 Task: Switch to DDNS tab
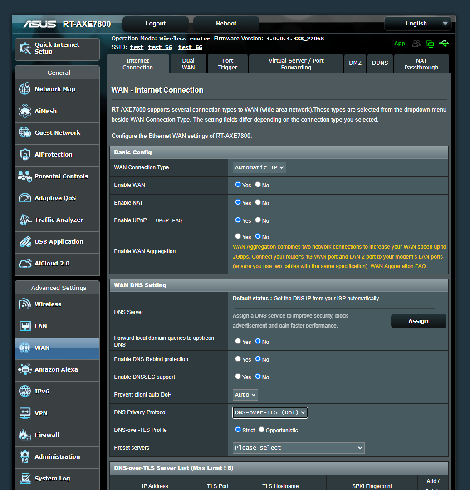pos(380,63)
